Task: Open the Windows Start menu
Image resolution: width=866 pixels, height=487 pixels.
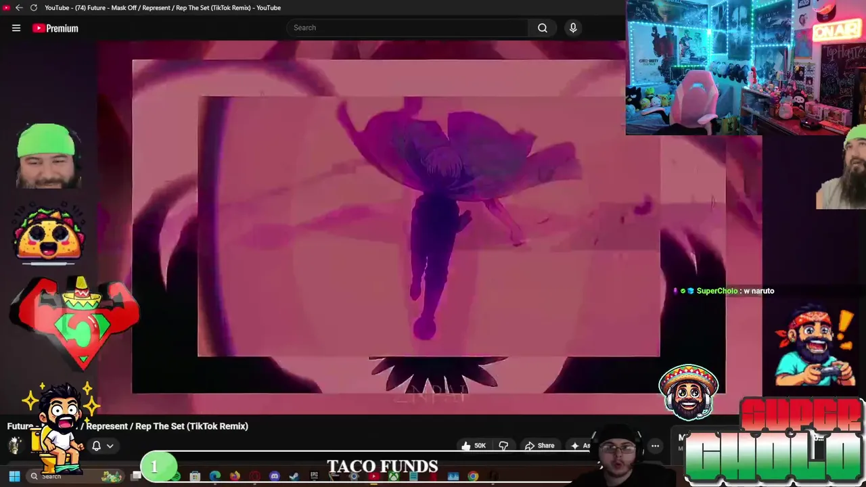Action: click(14, 476)
